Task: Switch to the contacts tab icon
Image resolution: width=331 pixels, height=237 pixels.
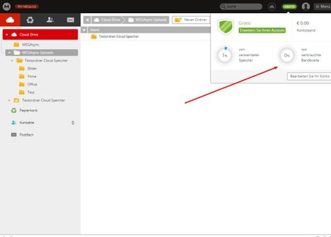Action: point(50,20)
